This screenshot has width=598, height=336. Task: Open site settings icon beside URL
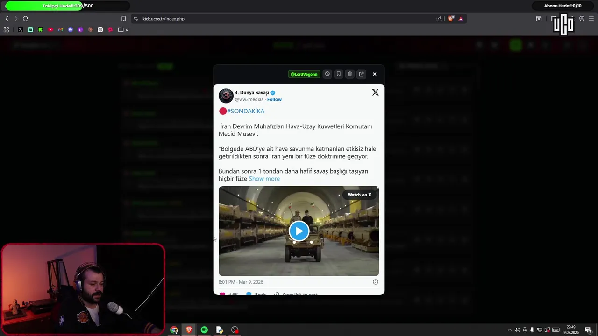point(135,19)
